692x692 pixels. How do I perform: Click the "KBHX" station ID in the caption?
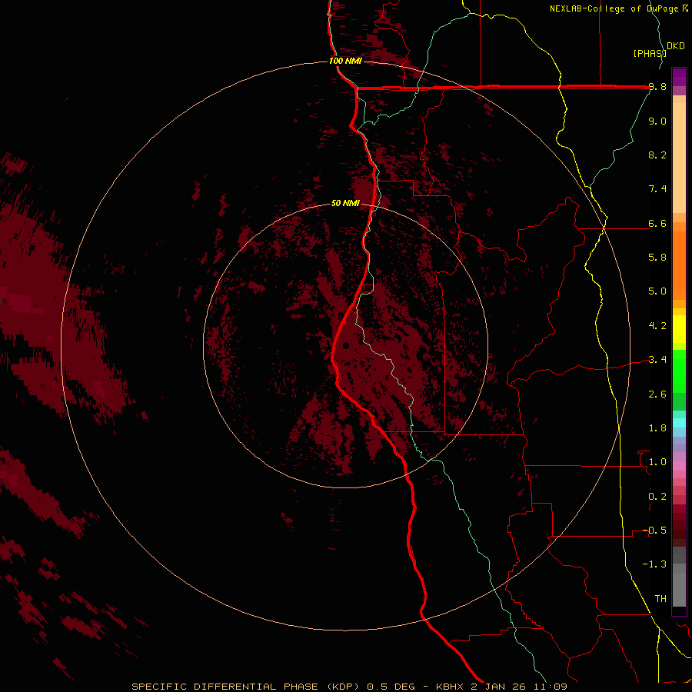[x=449, y=687]
